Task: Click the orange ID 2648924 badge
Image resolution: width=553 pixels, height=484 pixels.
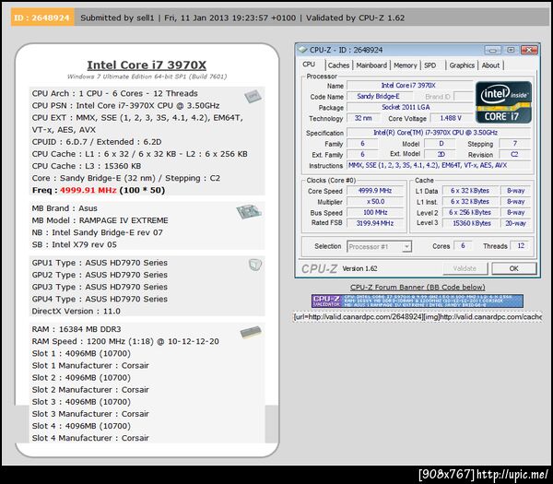Action: 42,18
